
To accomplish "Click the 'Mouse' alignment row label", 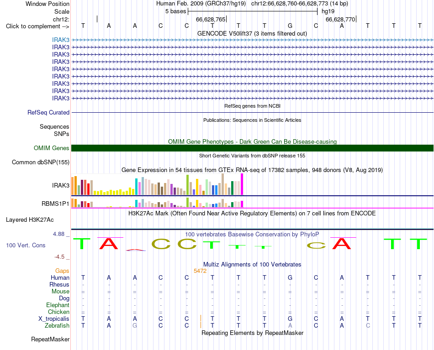I will coord(60,292).
